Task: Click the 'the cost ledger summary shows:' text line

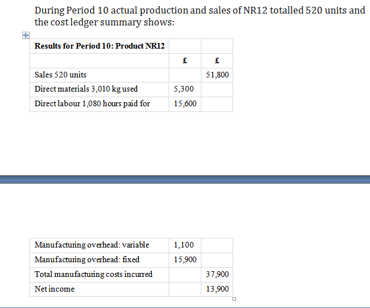Action: (105, 23)
